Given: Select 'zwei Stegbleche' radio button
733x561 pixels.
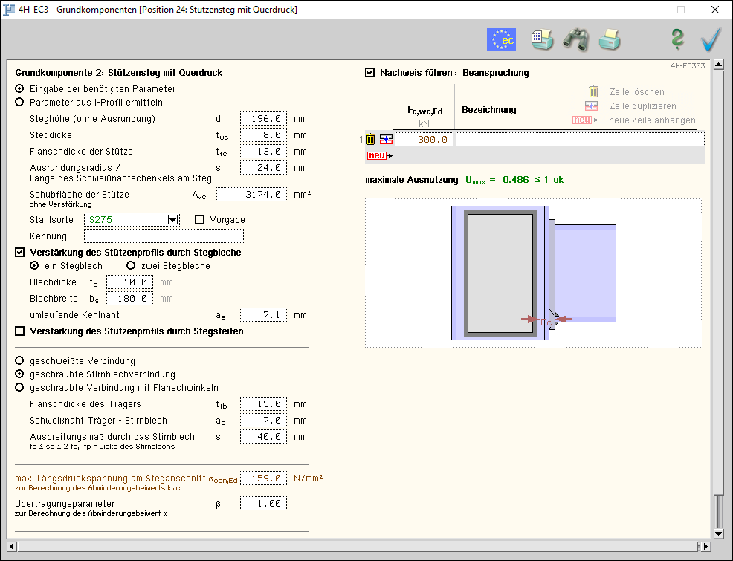Looking at the screenshot, I should click(x=131, y=266).
